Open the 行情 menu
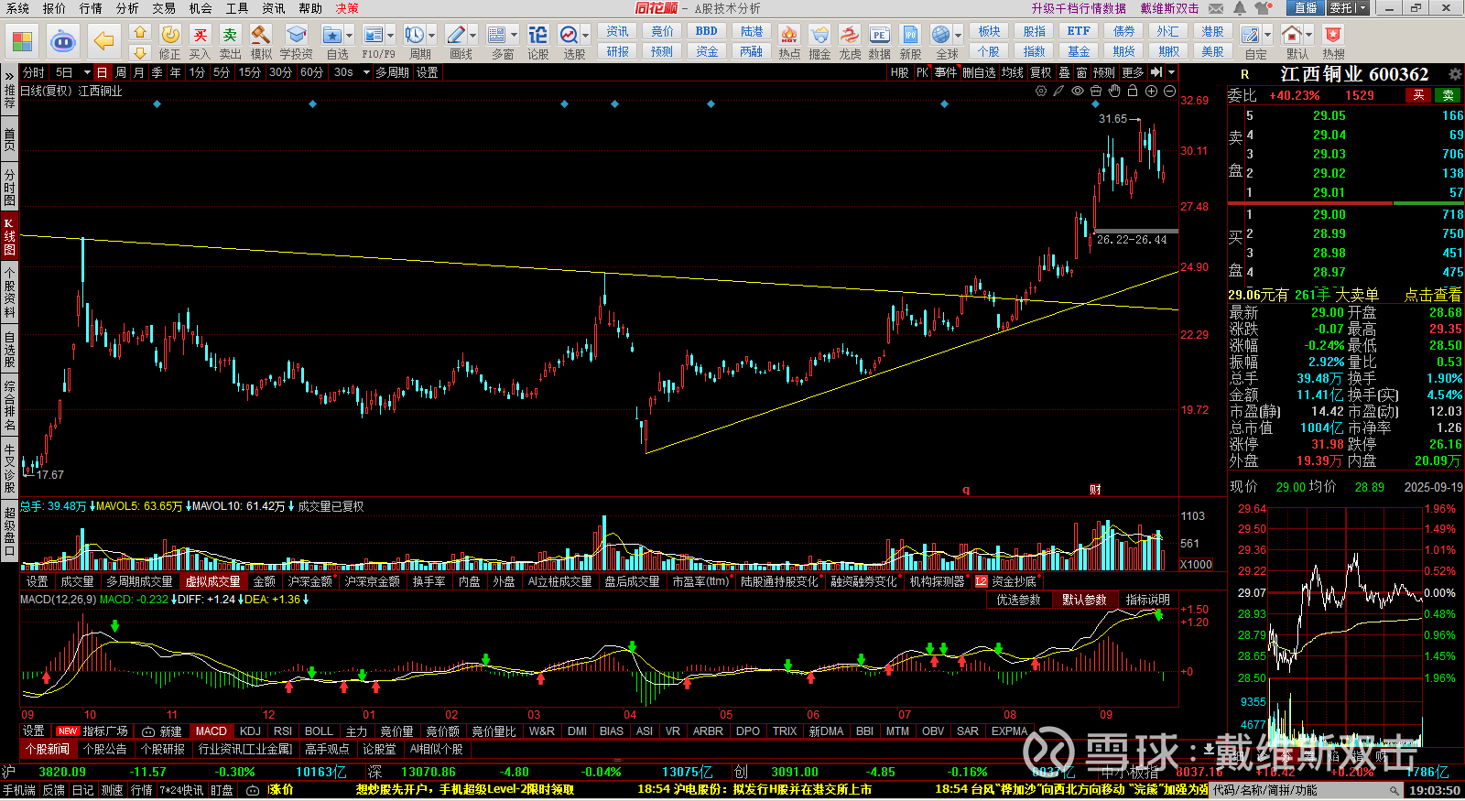The width and height of the screenshot is (1465, 801). point(91,8)
